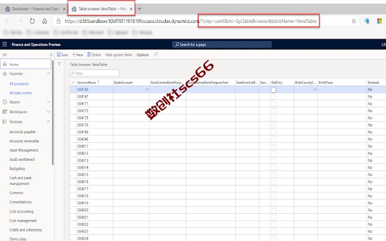Select the Table browser VendTable tab
Image resolution: width=386 pixels, height=241 pixels.
[x=101, y=9]
